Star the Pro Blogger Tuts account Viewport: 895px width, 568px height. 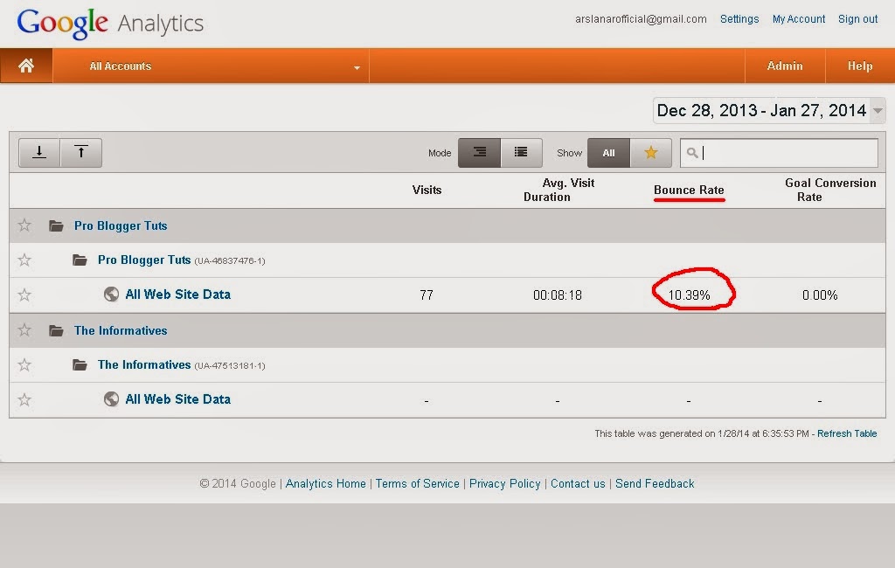point(24,225)
